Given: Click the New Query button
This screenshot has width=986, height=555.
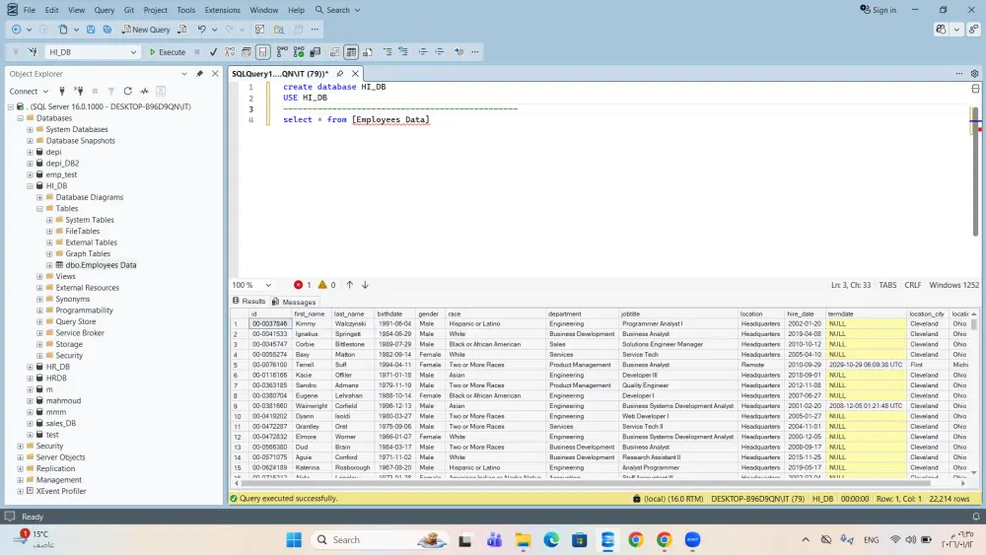Looking at the screenshot, I should (x=146, y=29).
